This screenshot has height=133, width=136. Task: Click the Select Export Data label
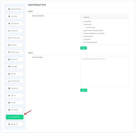[x=38, y=16]
